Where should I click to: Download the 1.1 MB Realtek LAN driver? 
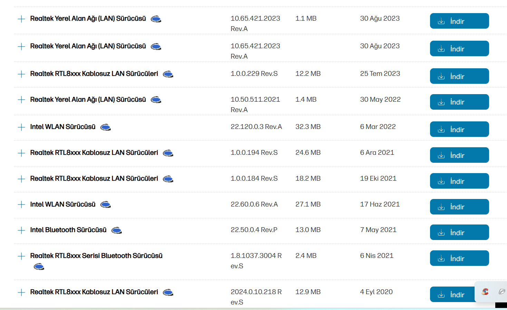[459, 21]
